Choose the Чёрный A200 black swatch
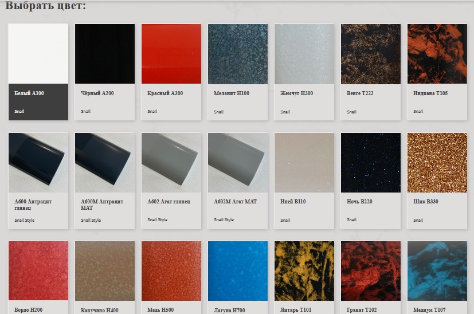 [x=105, y=54]
